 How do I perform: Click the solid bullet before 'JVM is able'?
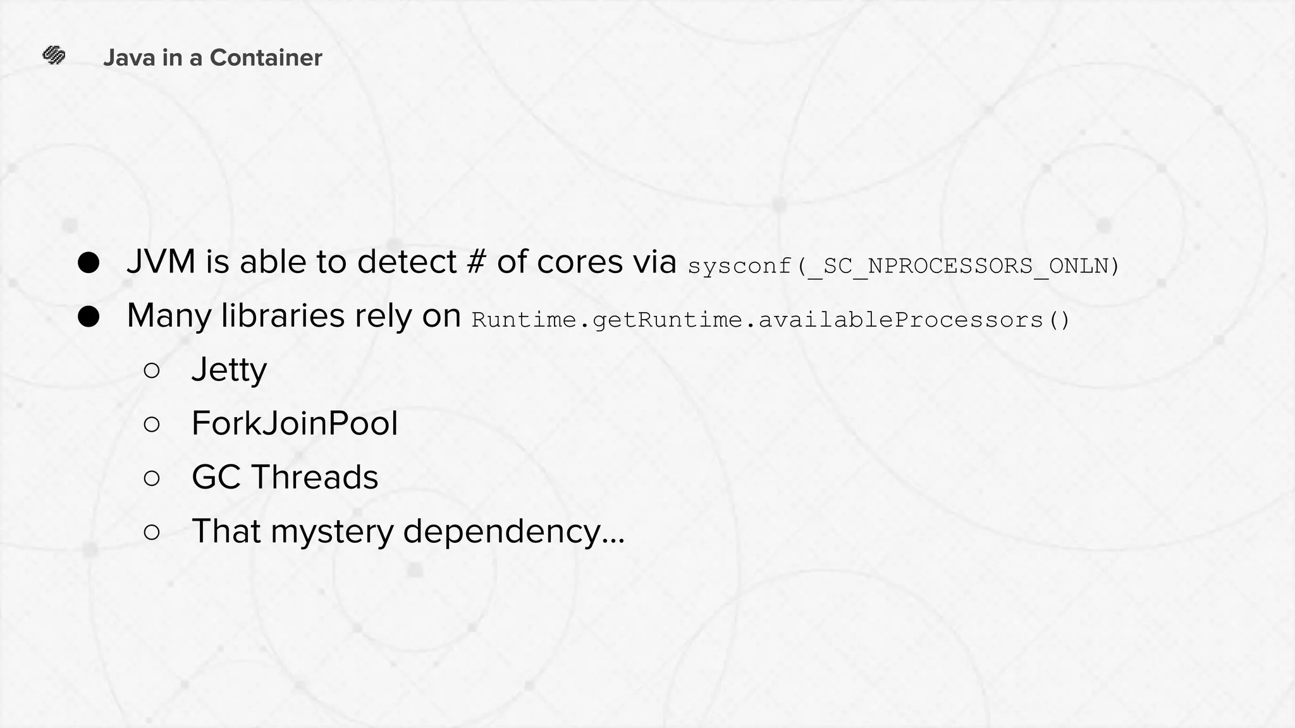[89, 263]
